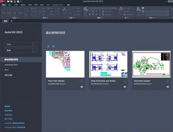The image size is (173, 132).
Task: Open the AutoCAD Web 应用程序 link
Action: coord(15,127)
